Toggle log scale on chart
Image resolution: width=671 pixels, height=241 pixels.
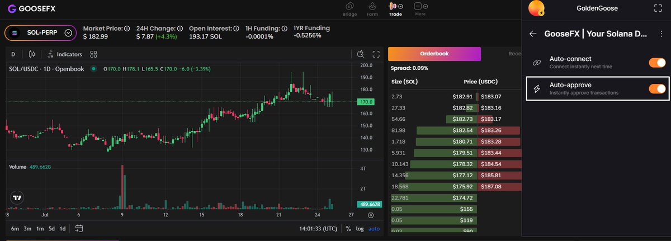tap(360, 228)
